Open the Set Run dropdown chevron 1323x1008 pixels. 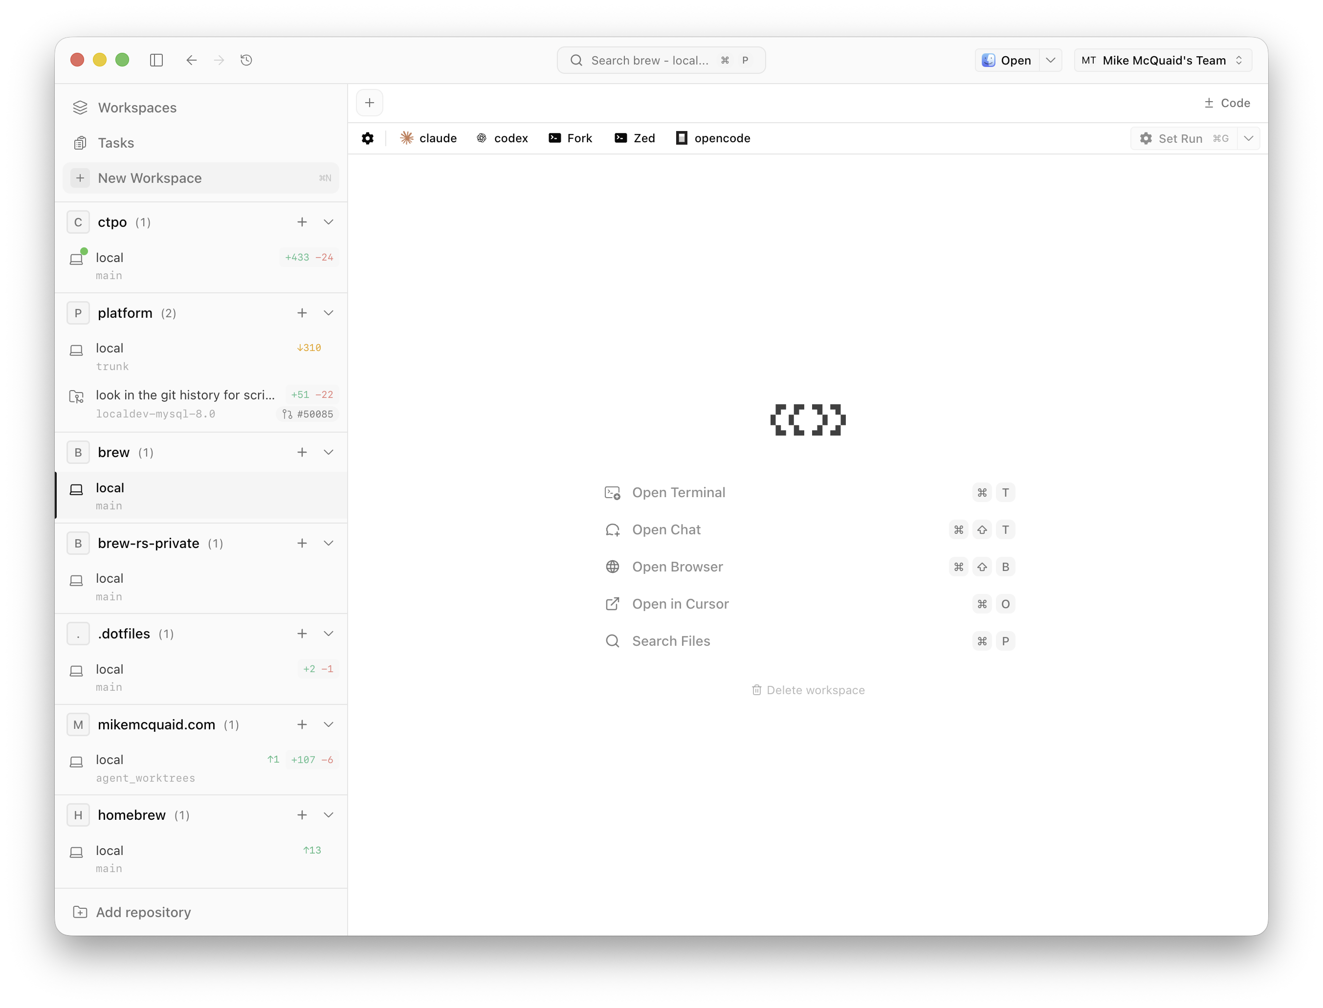1249,139
